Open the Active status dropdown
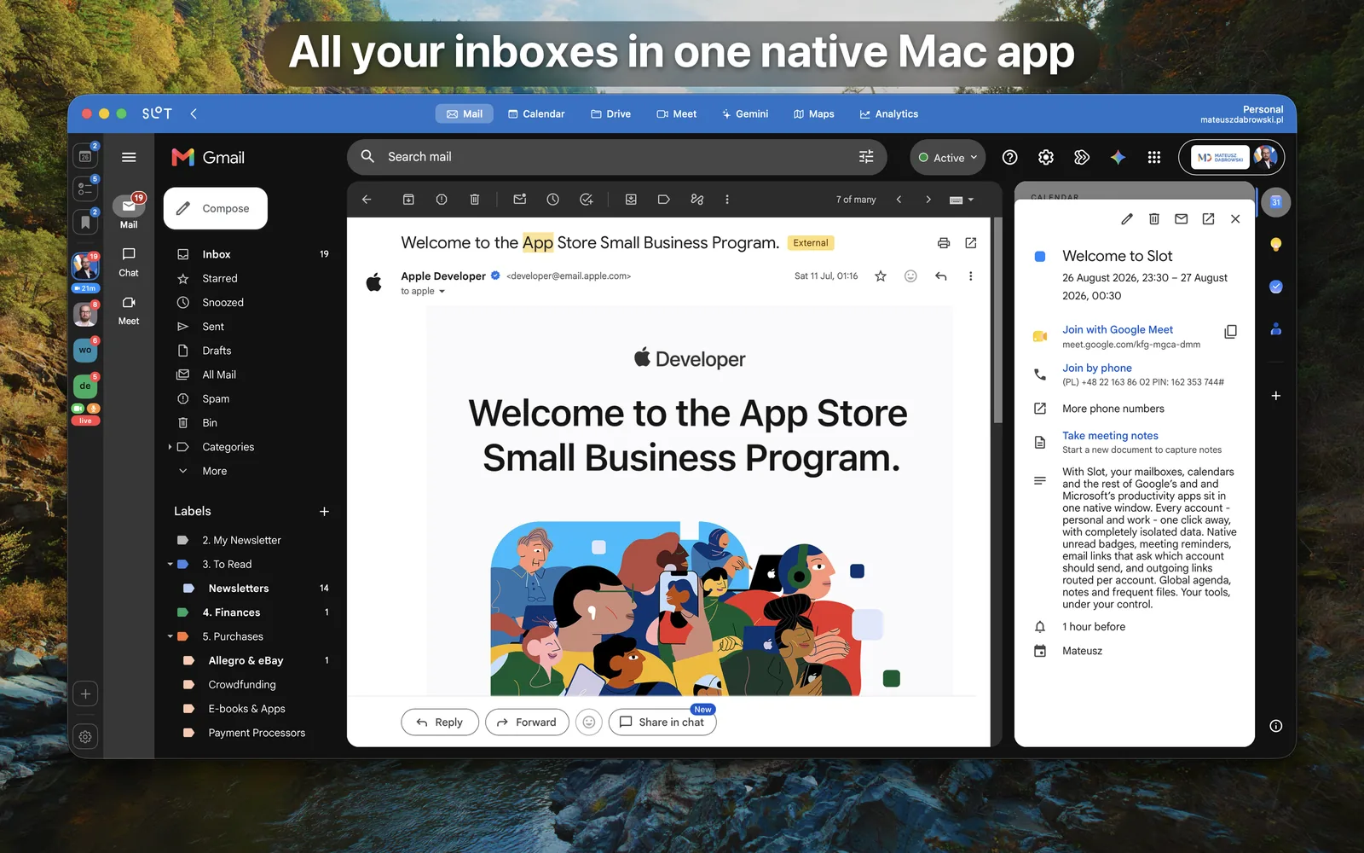 948,158
